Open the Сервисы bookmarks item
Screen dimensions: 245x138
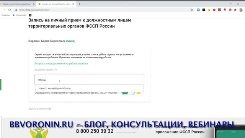5,15
